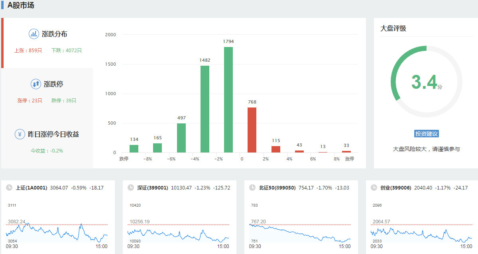Click the green bar labeled 1482
478x254 pixels.
(x=205, y=109)
